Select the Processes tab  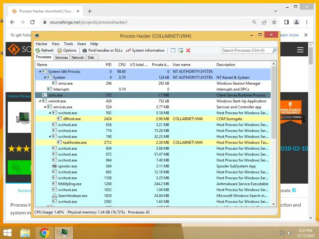click(44, 57)
